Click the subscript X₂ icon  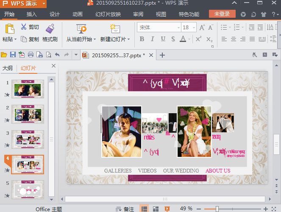point(209,39)
